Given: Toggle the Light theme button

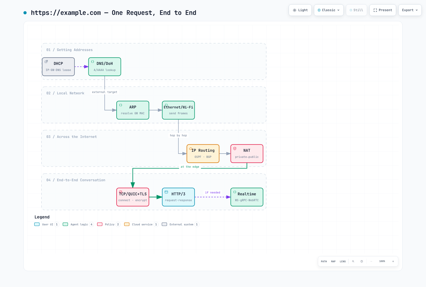Looking at the screenshot, I should (300, 10).
